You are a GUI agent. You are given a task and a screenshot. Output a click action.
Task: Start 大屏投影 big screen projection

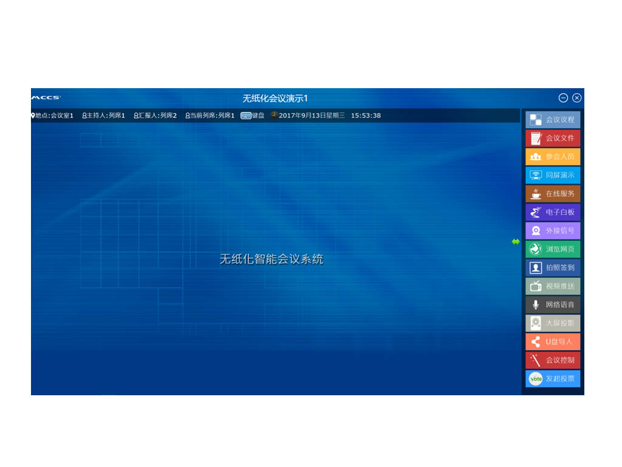tap(553, 323)
